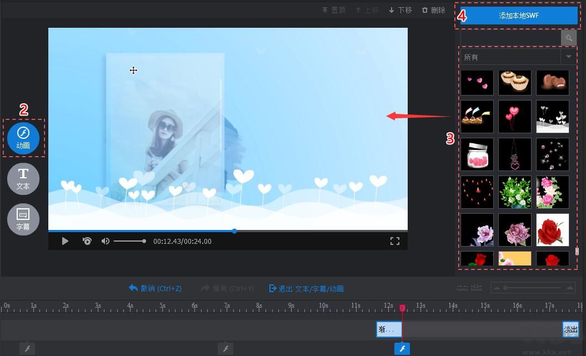Click the loop replay icon

point(87,241)
